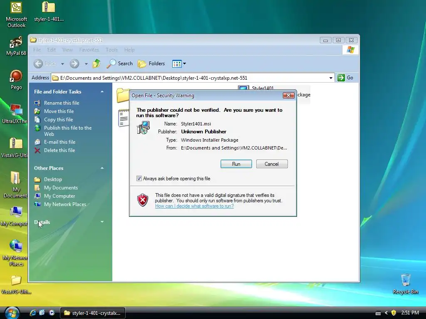The width and height of the screenshot is (426, 319).
Task: Click the Outlook Express Quick Launch icon
Action: (42, 313)
